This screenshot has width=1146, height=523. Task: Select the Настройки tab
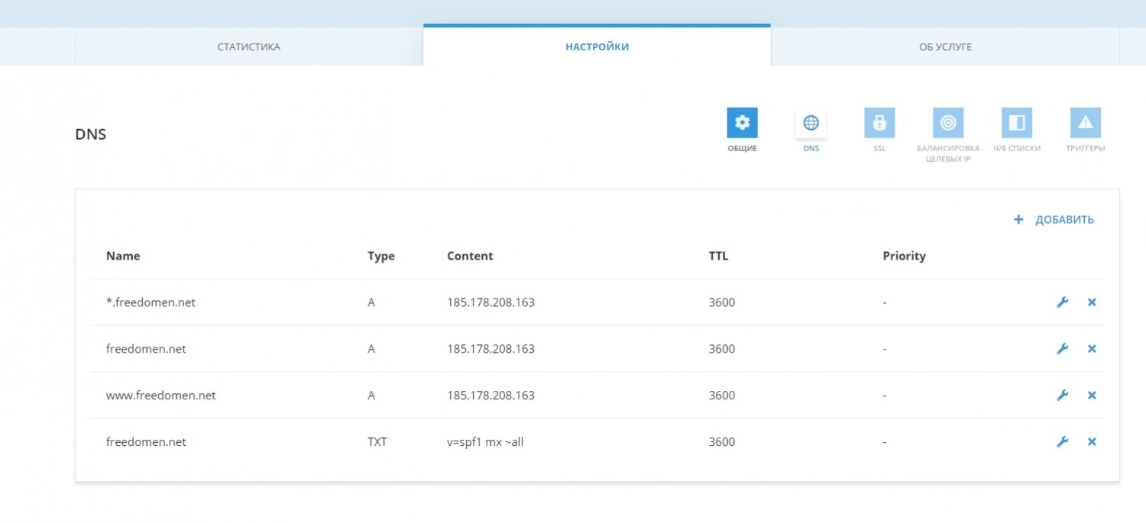(597, 47)
